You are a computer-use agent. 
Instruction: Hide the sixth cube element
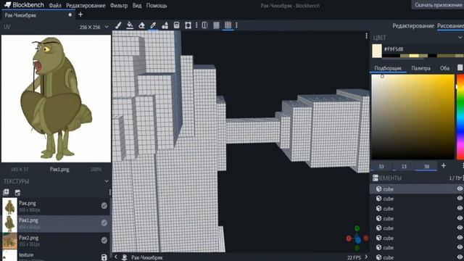(x=460, y=238)
